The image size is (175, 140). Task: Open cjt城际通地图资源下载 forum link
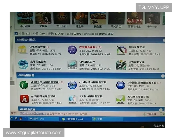coord(93,82)
